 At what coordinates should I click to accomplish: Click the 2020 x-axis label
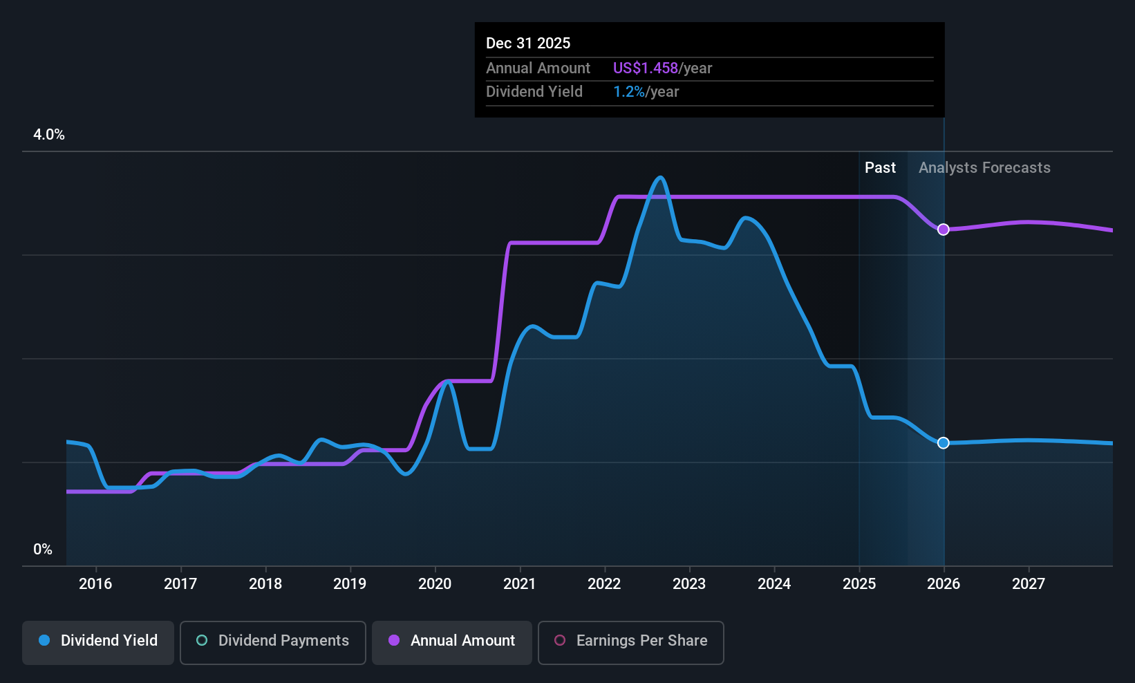[435, 584]
